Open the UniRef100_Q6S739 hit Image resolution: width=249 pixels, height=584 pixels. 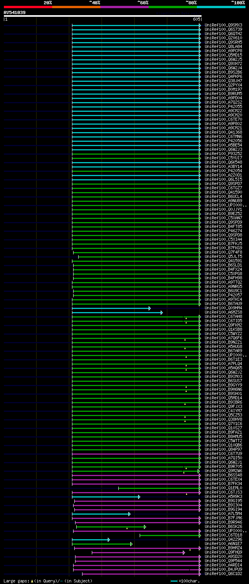point(223,30)
